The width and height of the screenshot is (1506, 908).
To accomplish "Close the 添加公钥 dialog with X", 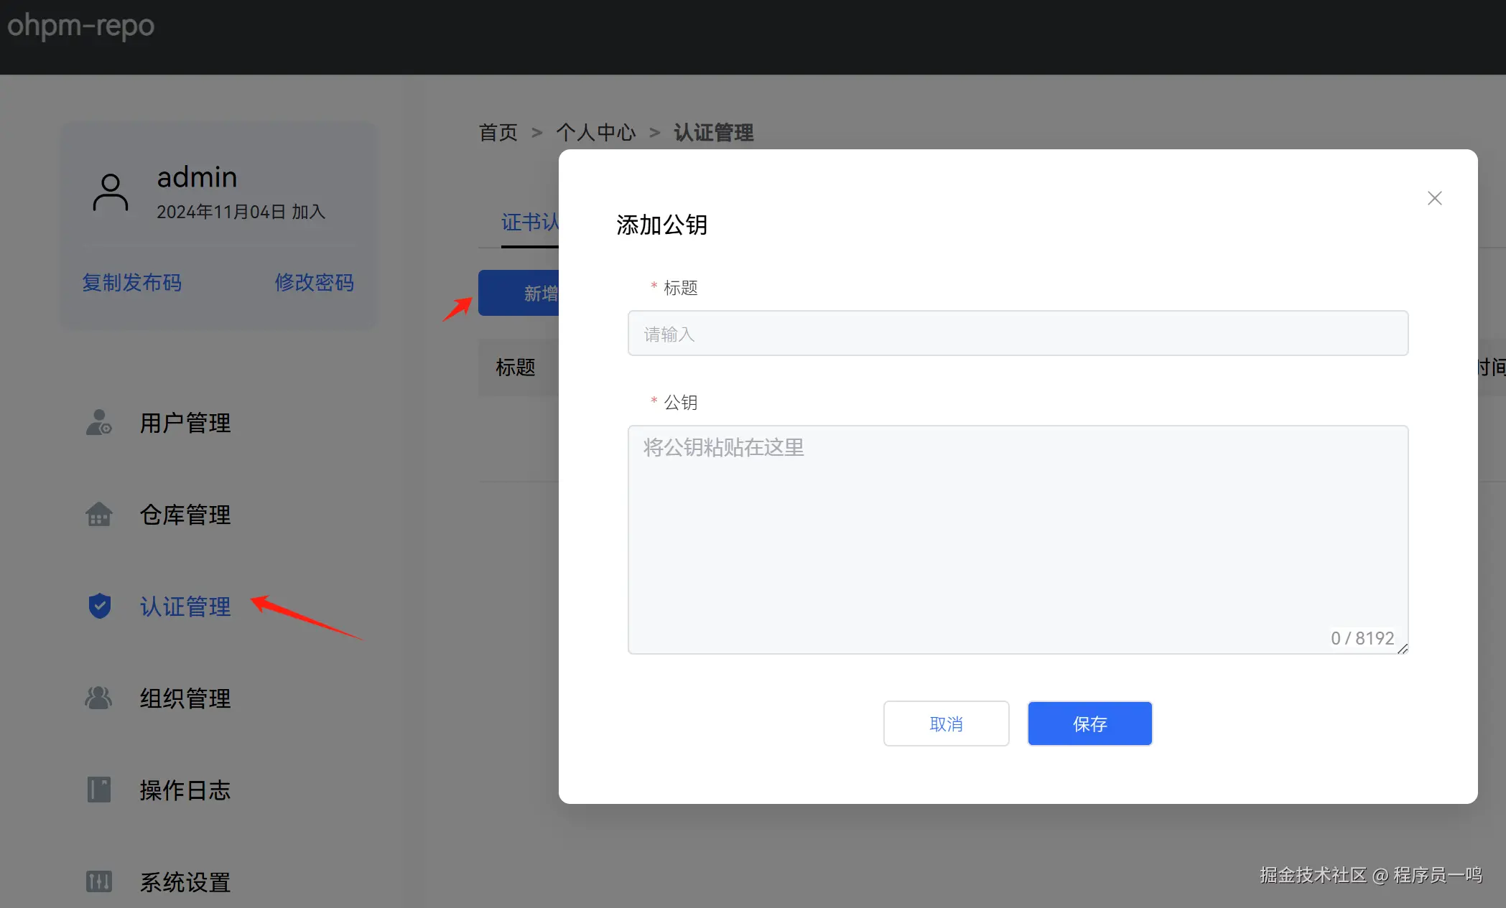I will (1434, 198).
